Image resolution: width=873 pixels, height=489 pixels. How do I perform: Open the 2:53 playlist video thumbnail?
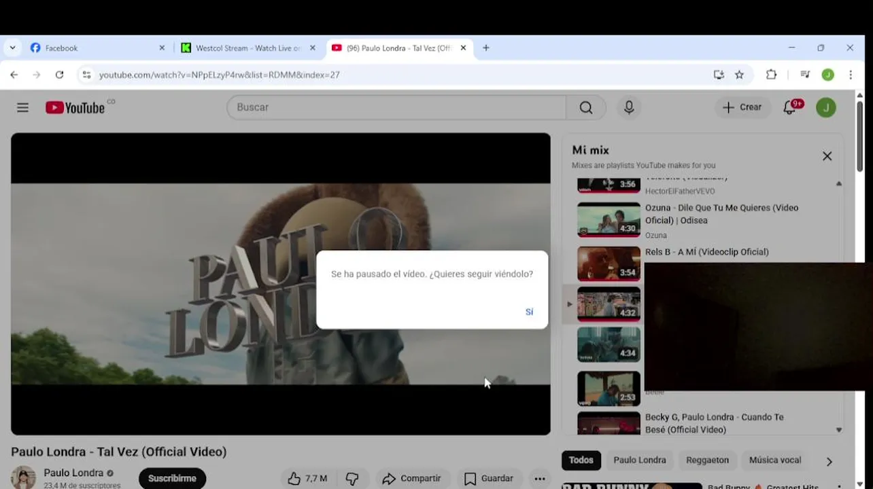(x=609, y=388)
